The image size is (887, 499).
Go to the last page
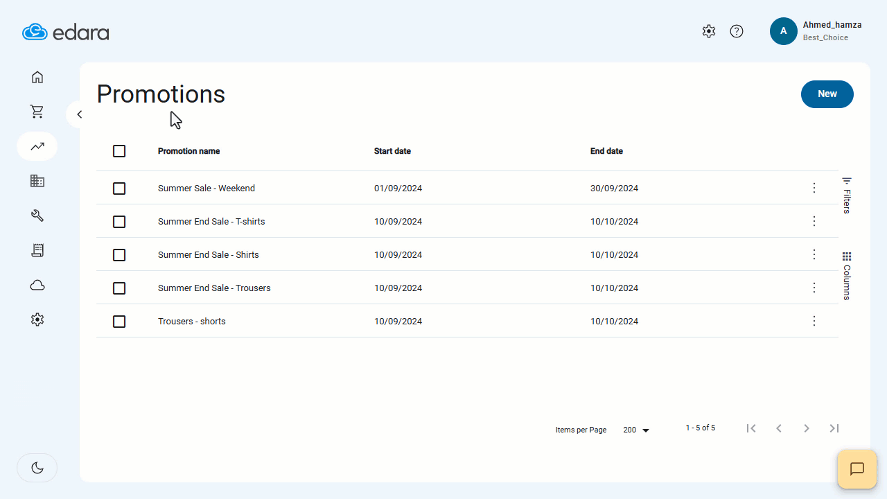(x=834, y=428)
